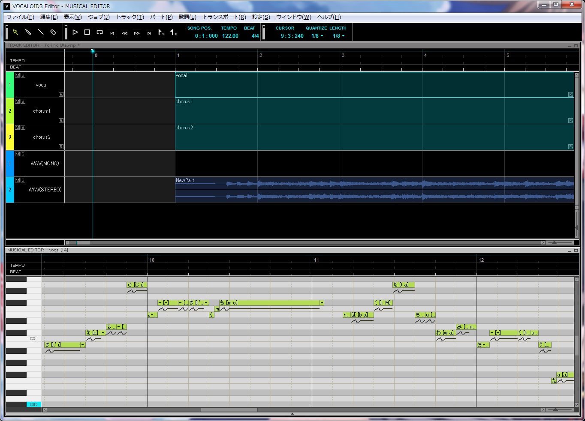Image resolution: width=585 pixels, height=421 pixels.
Task: Start playback with the play button
Action: 75,32
